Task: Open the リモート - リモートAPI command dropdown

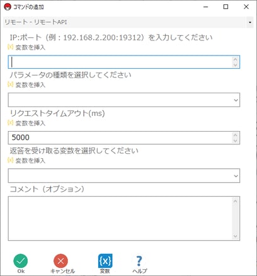Action: (128, 22)
